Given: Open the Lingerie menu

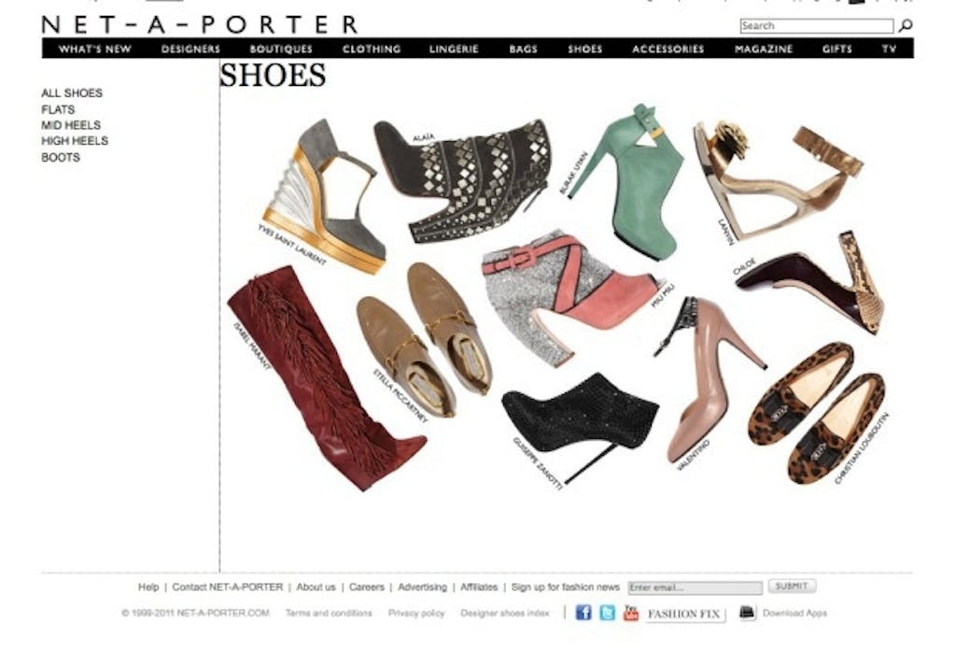Looking at the screenshot, I should click(x=454, y=49).
